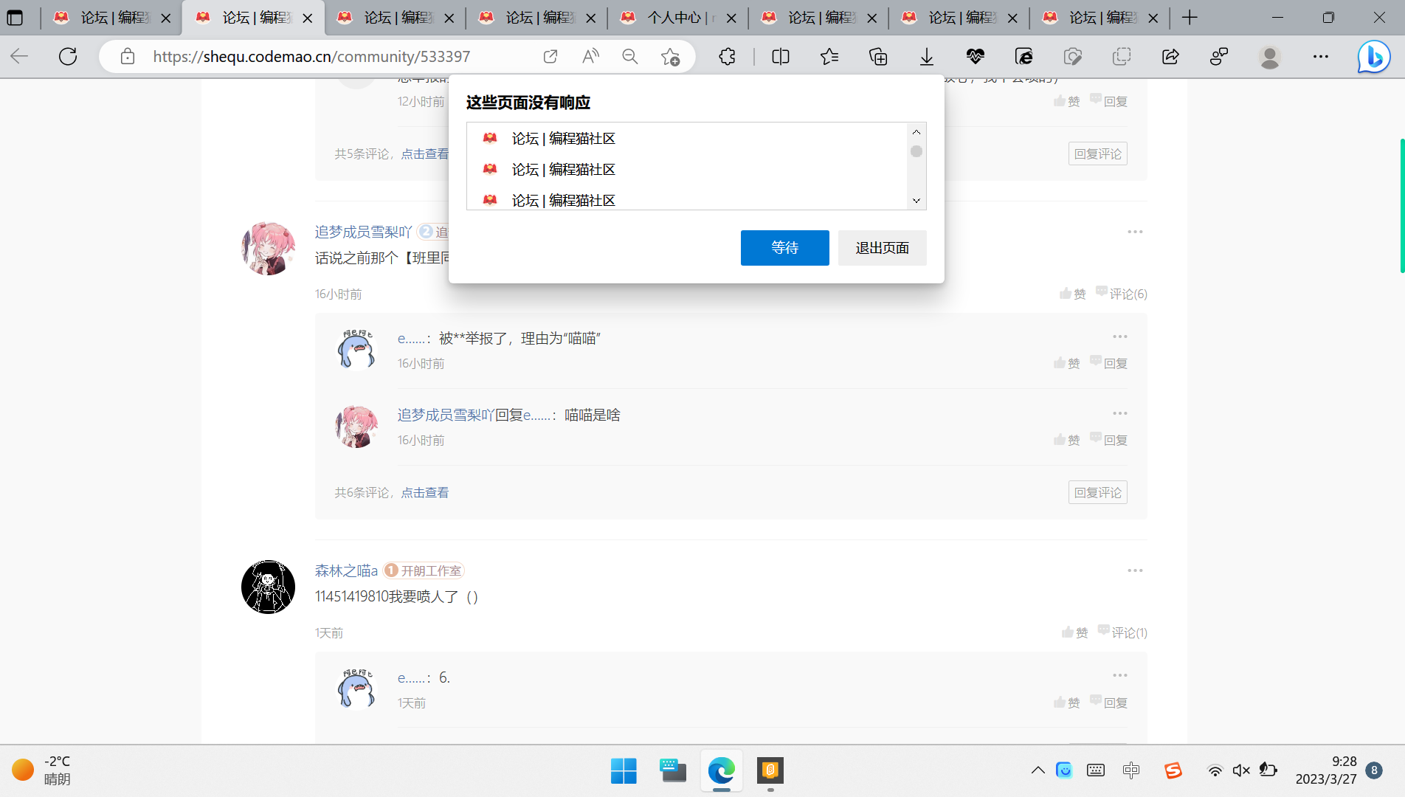Image resolution: width=1405 pixels, height=797 pixels.
Task: Open more options for 森林之喵a's post
Action: (x=1135, y=570)
